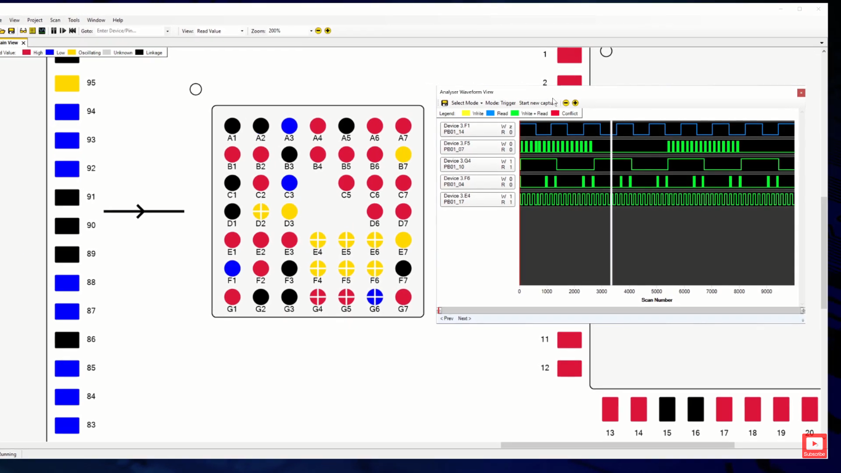This screenshot has width=841, height=473.
Task: Click red pin rectangle 11
Action: [569, 340]
